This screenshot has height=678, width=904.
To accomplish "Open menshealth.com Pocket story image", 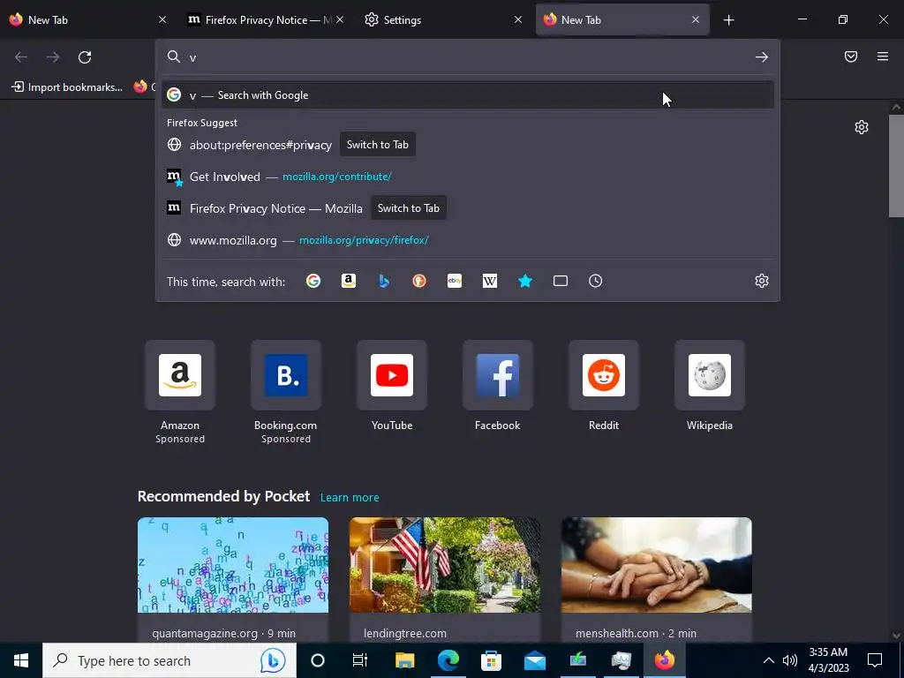I will click(656, 565).
